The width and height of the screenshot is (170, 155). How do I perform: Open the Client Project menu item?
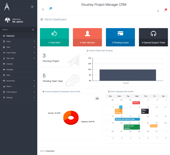[x=18, y=53]
